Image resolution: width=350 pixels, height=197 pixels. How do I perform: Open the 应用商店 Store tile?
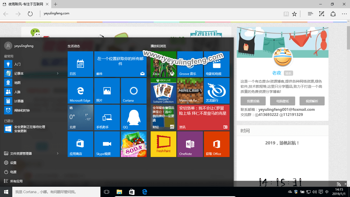[x=80, y=144]
